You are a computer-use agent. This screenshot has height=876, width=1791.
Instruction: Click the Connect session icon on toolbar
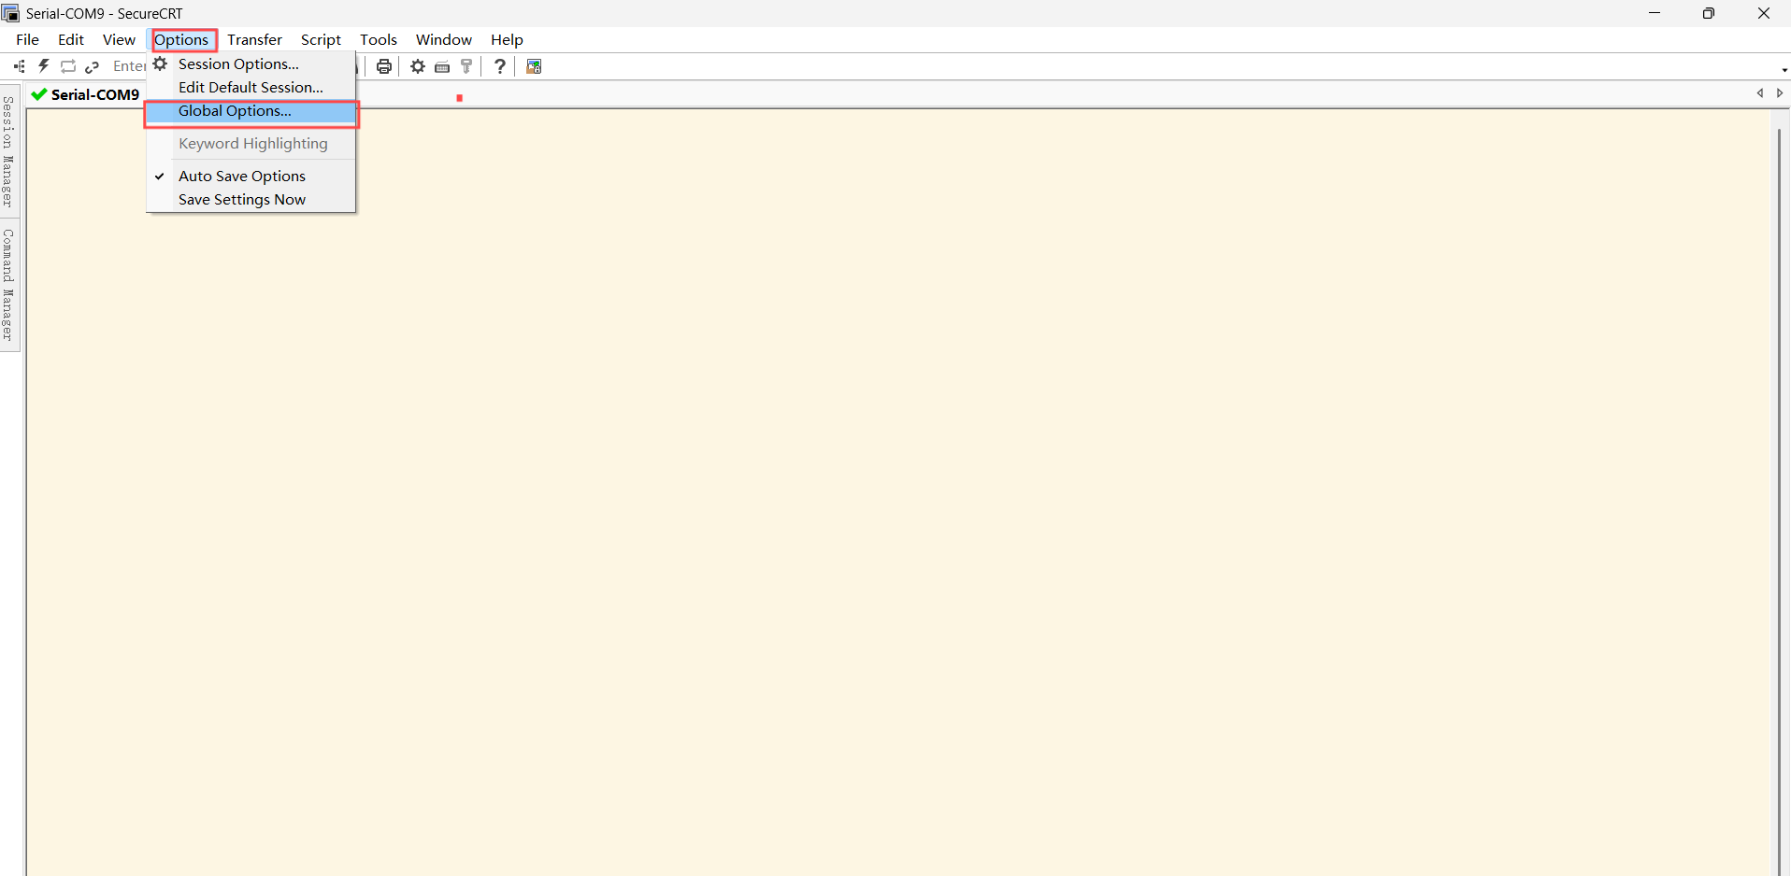pos(18,65)
